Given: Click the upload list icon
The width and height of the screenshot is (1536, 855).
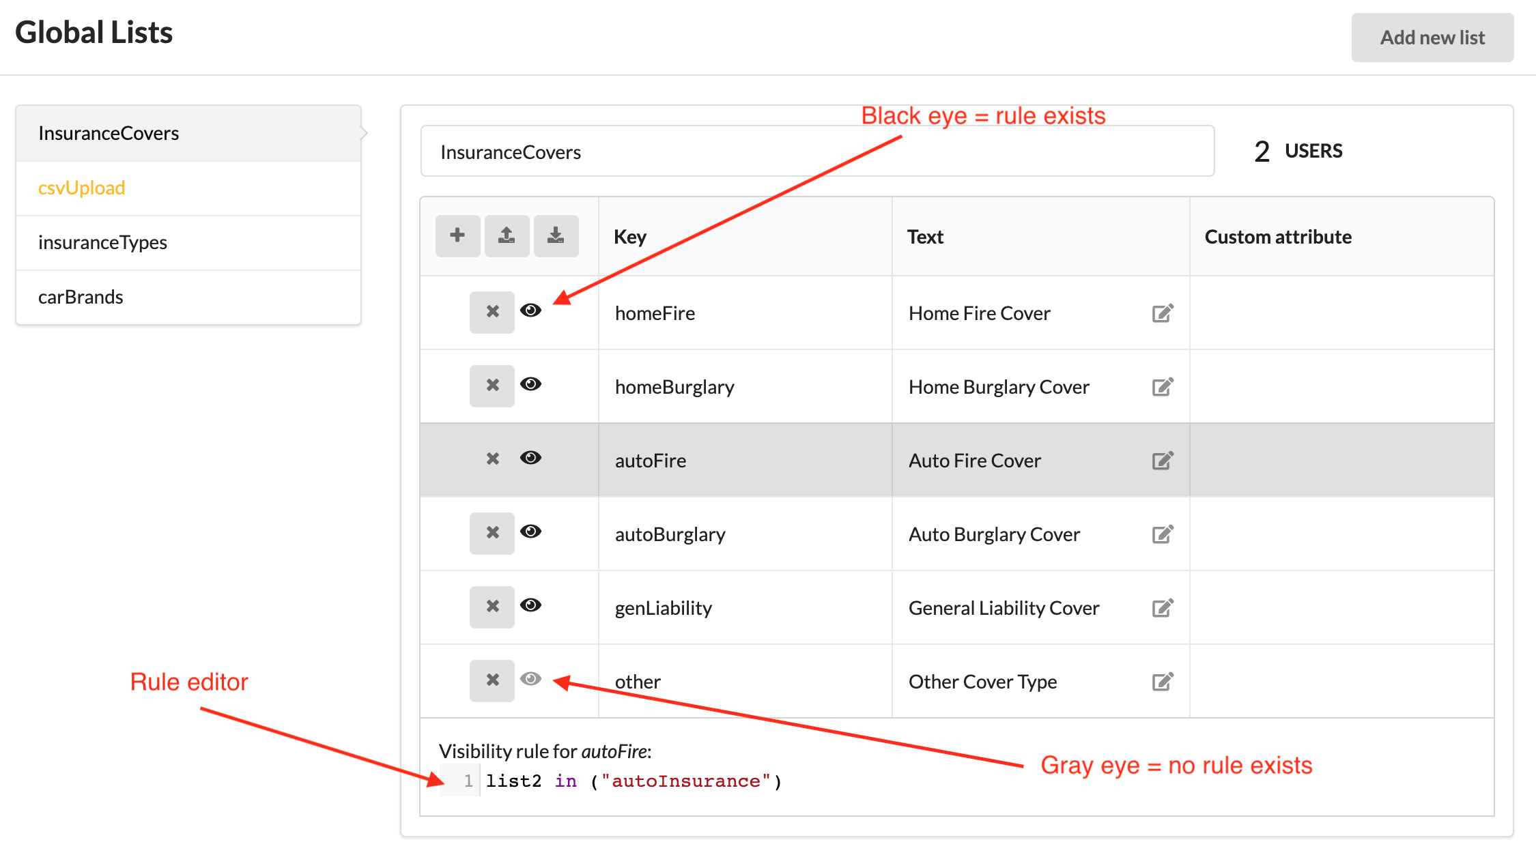Looking at the screenshot, I should (x=507, y=236).
